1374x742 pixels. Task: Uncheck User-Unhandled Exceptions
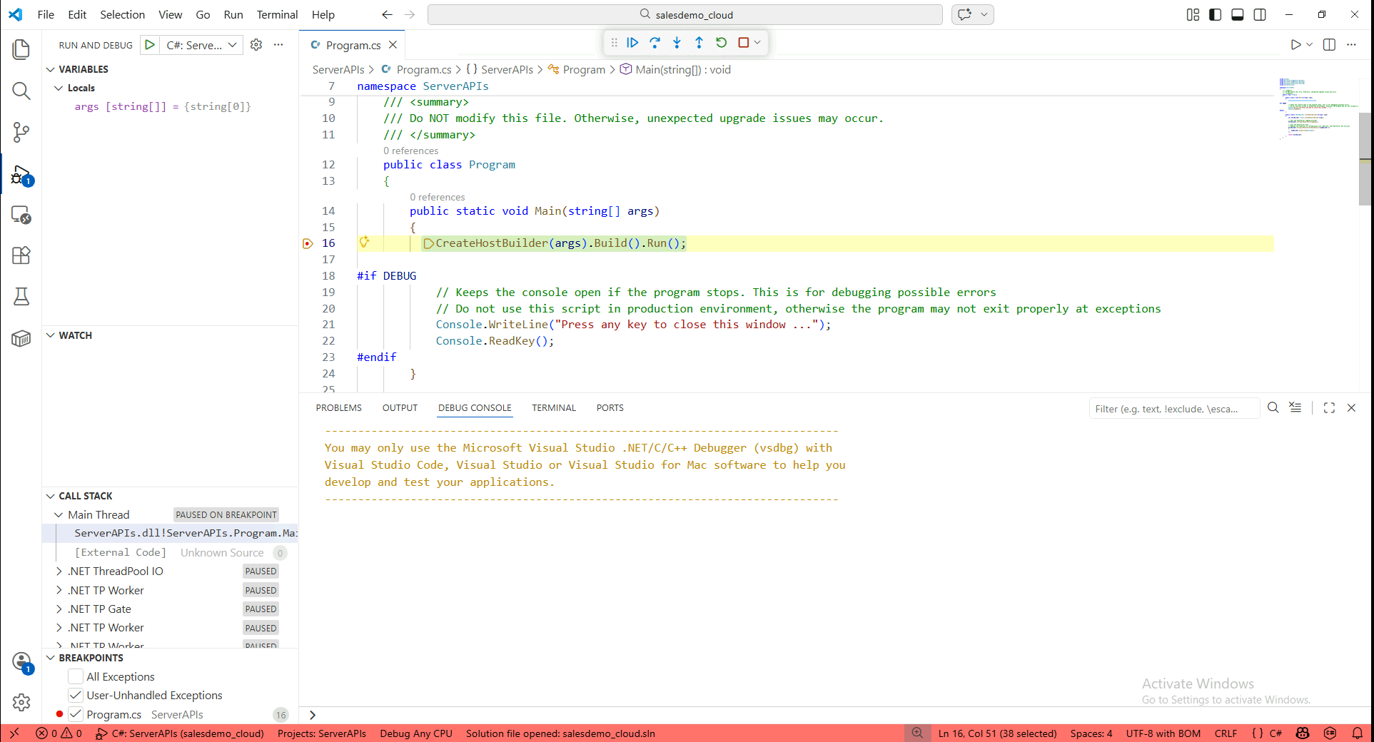76,695
